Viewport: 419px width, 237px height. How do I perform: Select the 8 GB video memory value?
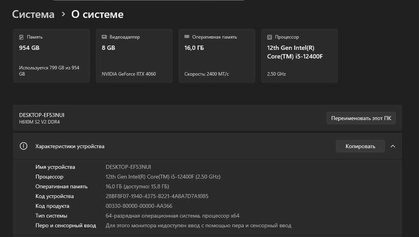(x=109, y=48)
